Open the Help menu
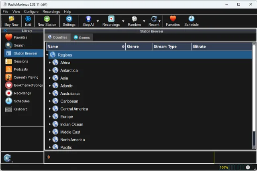This screenshot has height=171, width=257. tap(67, 12)
